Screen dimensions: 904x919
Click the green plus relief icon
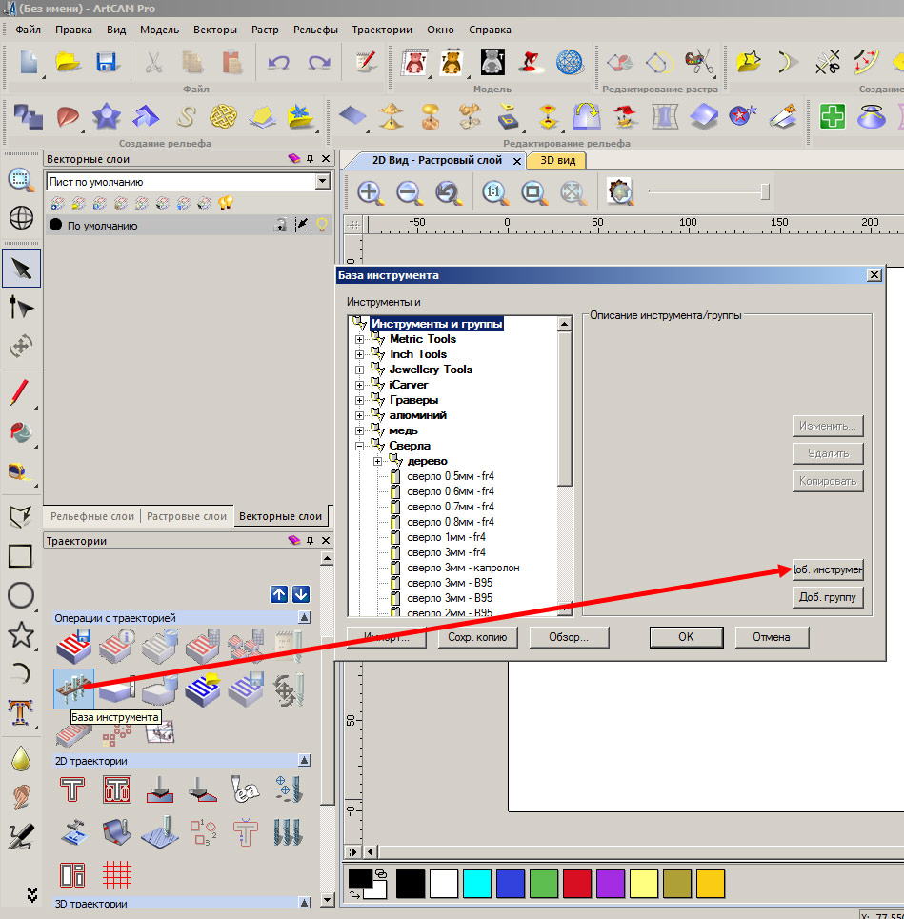click(832, 116)
